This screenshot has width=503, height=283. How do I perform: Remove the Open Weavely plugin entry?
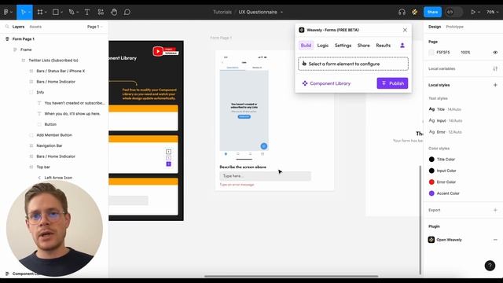tap(495, 240)
